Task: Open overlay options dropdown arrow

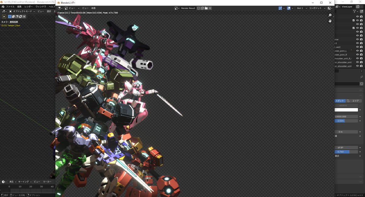Action: click(292, 8)
